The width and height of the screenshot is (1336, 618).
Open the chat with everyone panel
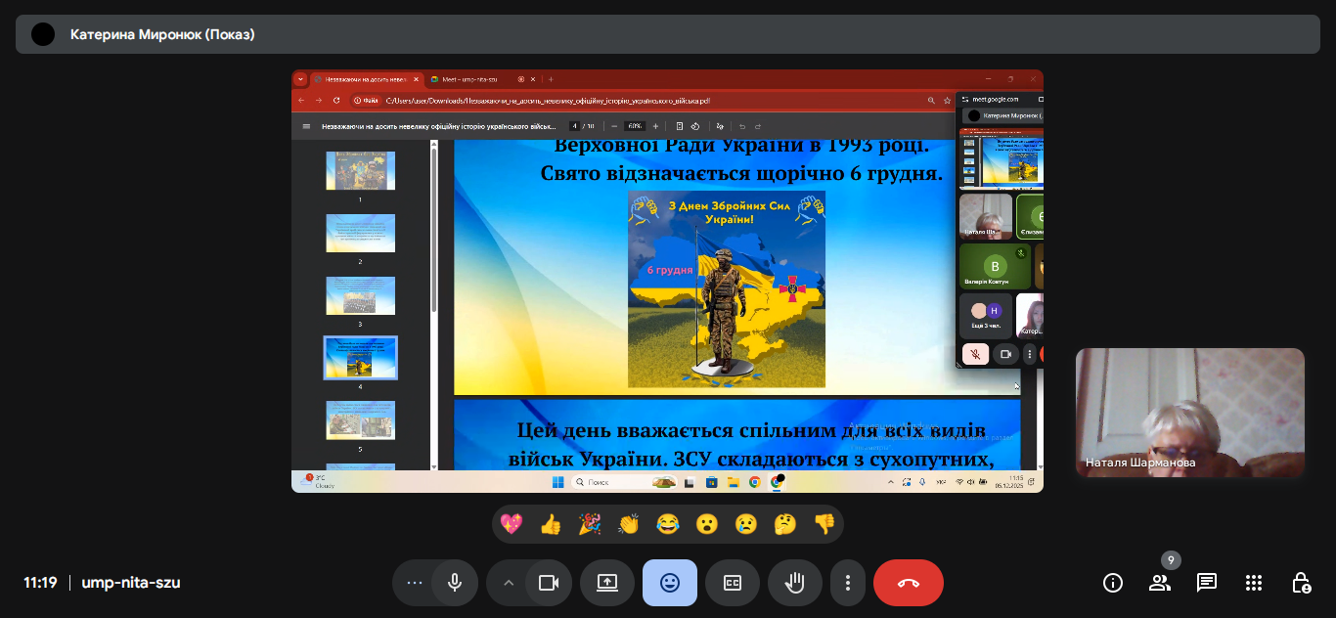pos(1207,583)
